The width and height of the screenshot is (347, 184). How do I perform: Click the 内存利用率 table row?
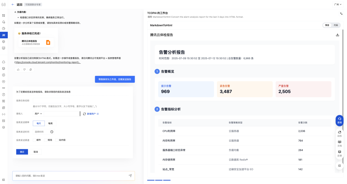pyautogui.click(x=245, y=141)
